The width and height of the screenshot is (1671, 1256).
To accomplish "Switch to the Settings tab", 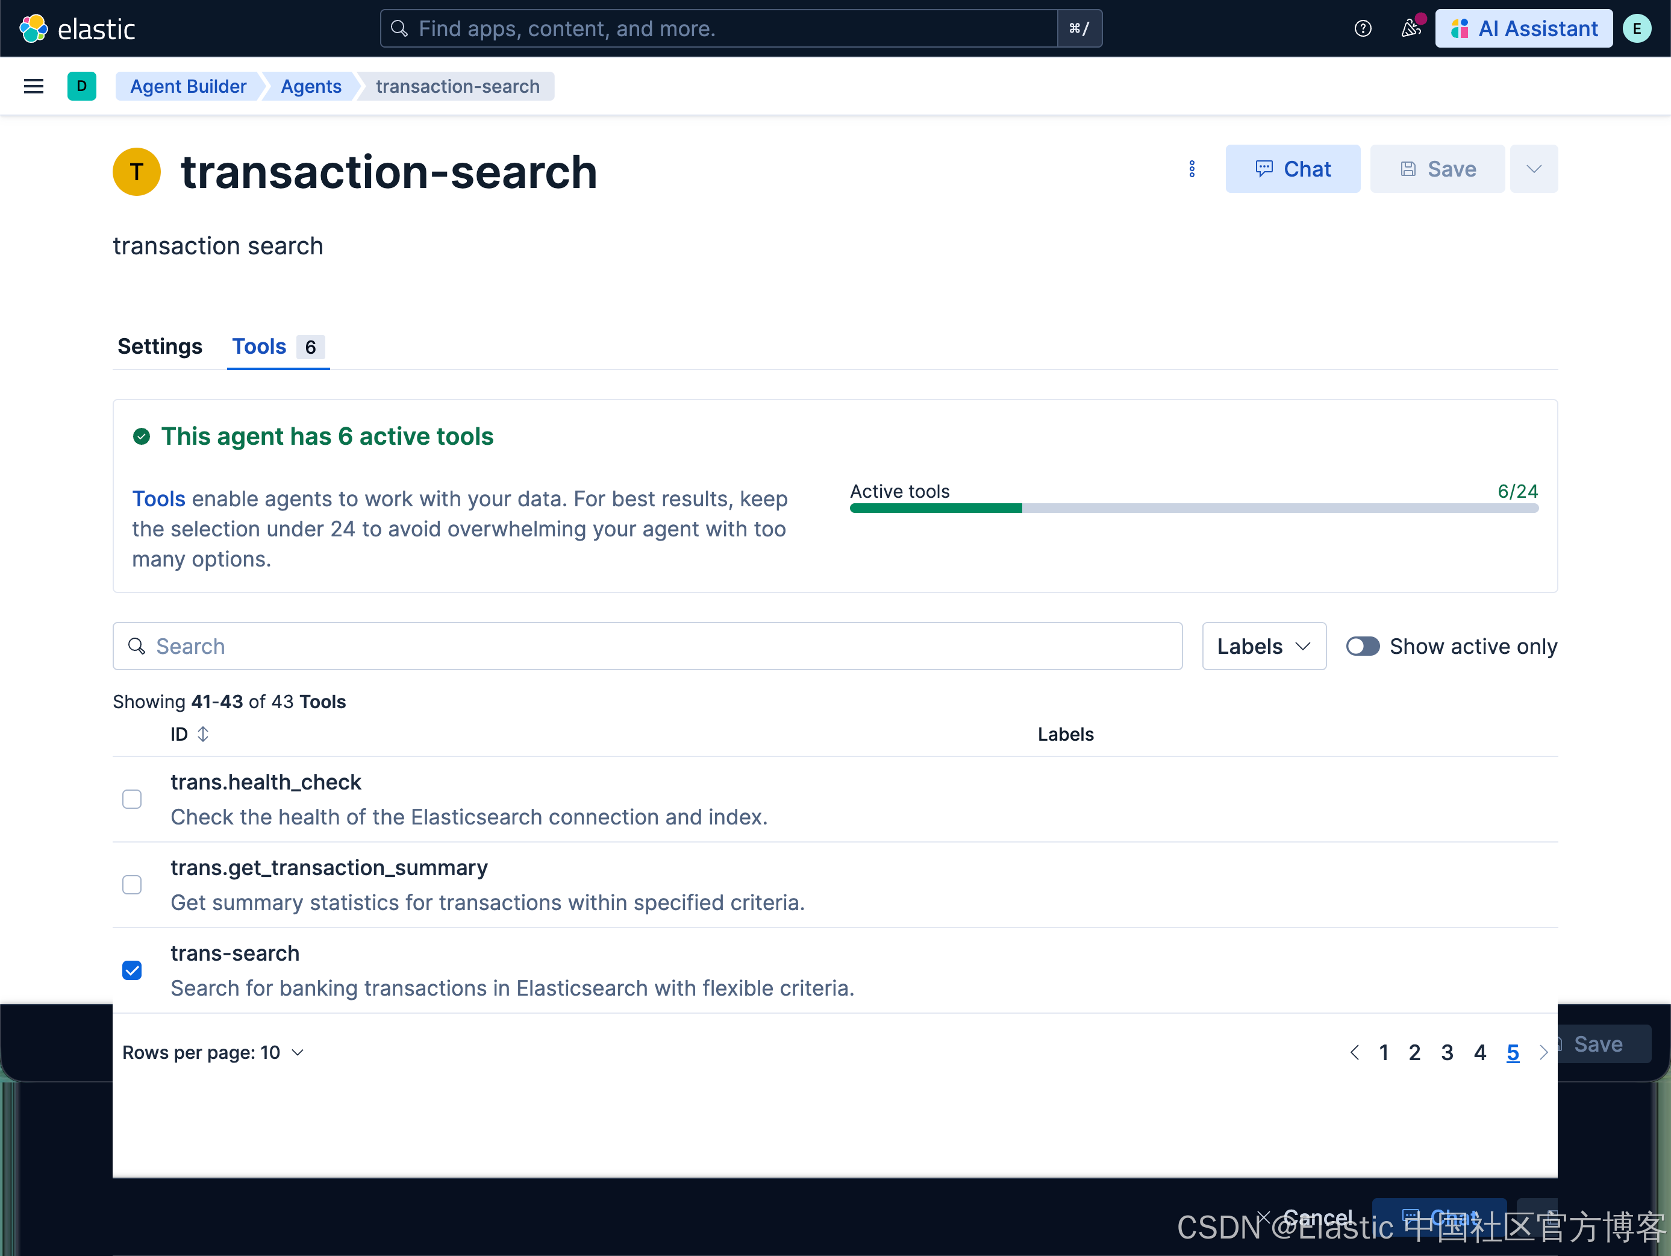I will [x=160, y=346].
